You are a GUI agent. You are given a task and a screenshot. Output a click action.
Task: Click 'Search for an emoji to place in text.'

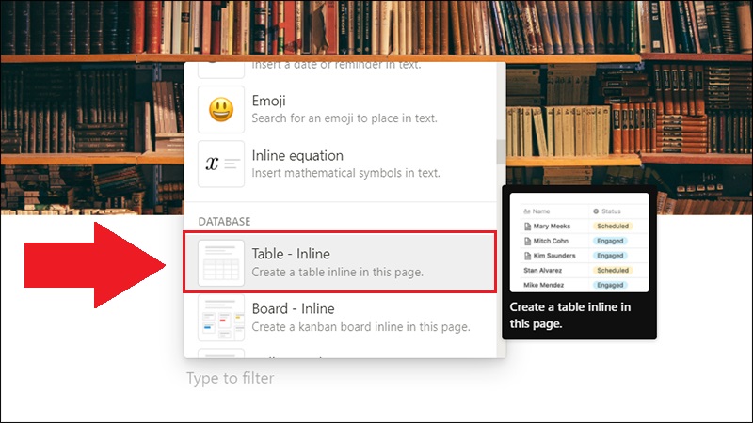(344, 118)
